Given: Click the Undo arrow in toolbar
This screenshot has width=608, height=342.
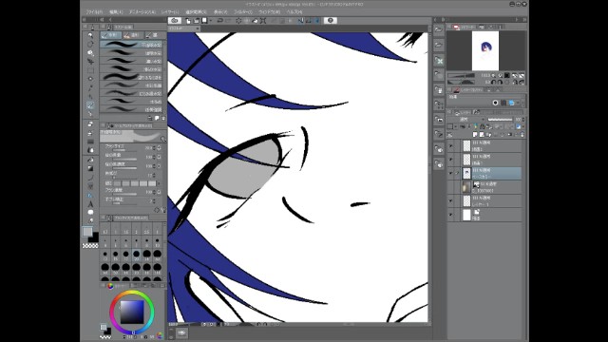Looking at the screenshot, I should pos(219,21).
